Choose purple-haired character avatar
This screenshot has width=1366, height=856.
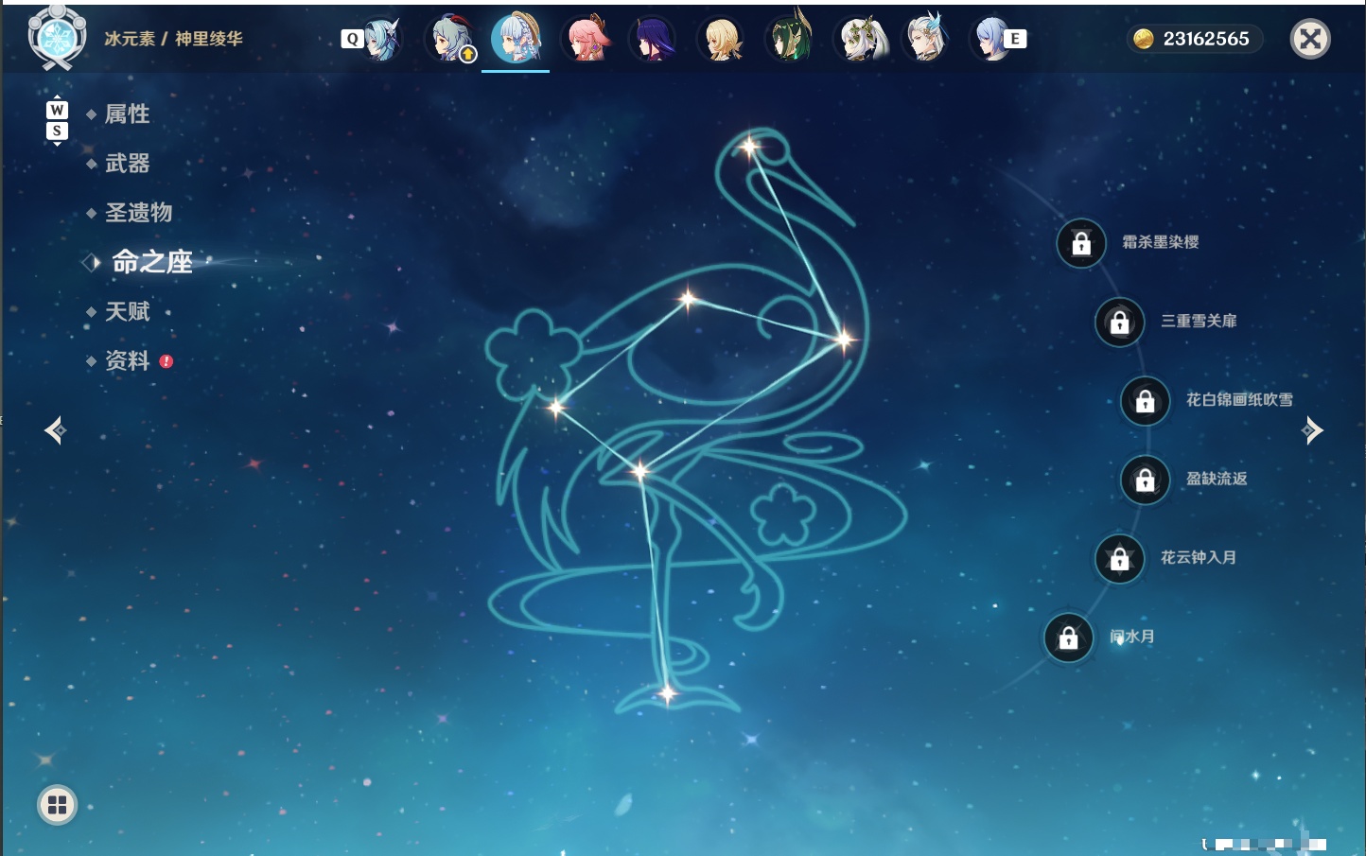(654, 39)
